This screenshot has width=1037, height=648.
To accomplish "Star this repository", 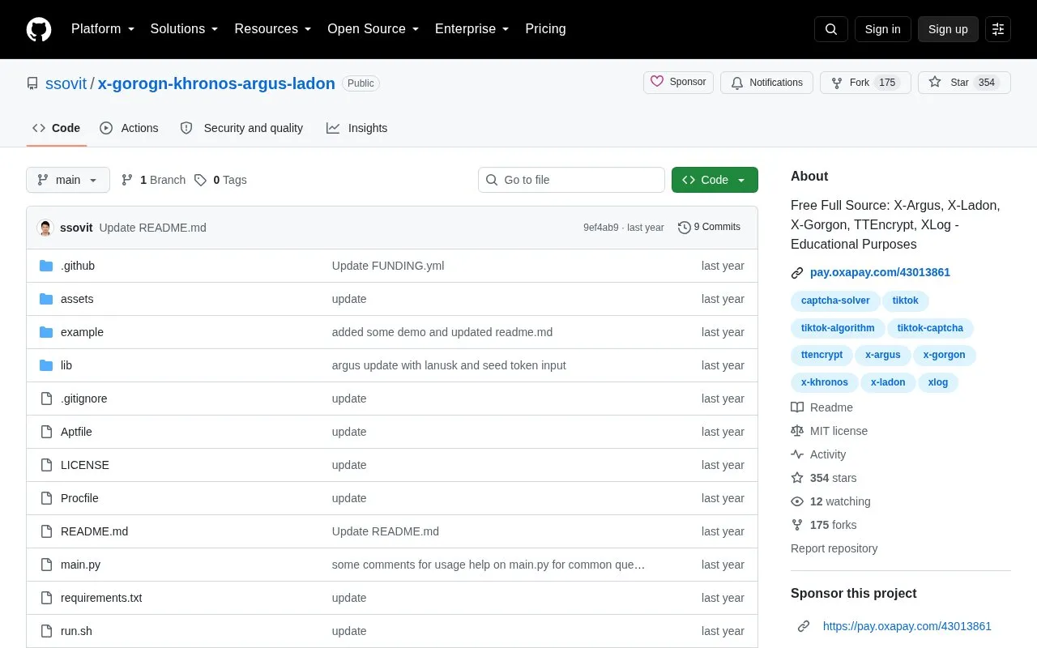I will (964, 83).
